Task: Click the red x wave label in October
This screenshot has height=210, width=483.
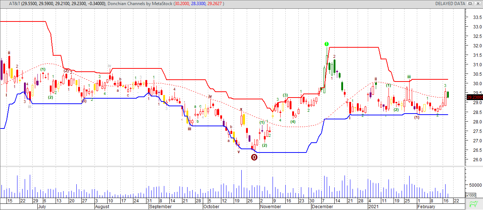Action: point(241,109)
